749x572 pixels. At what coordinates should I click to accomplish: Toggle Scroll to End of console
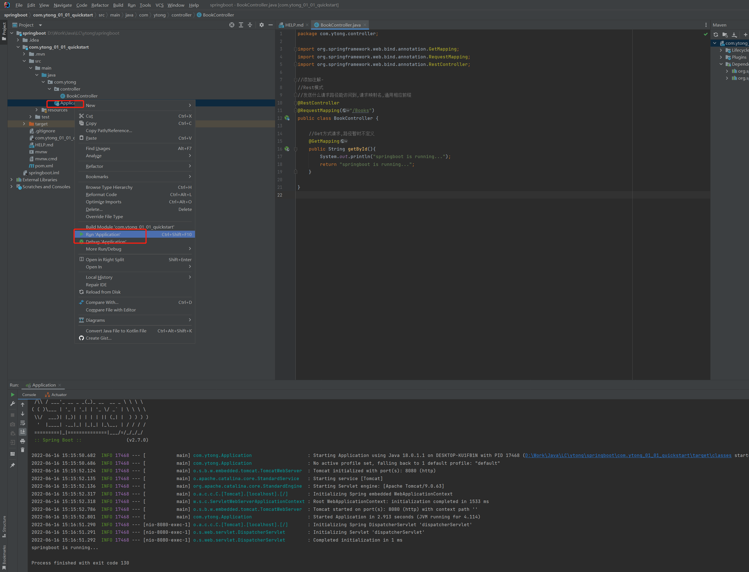22,432
